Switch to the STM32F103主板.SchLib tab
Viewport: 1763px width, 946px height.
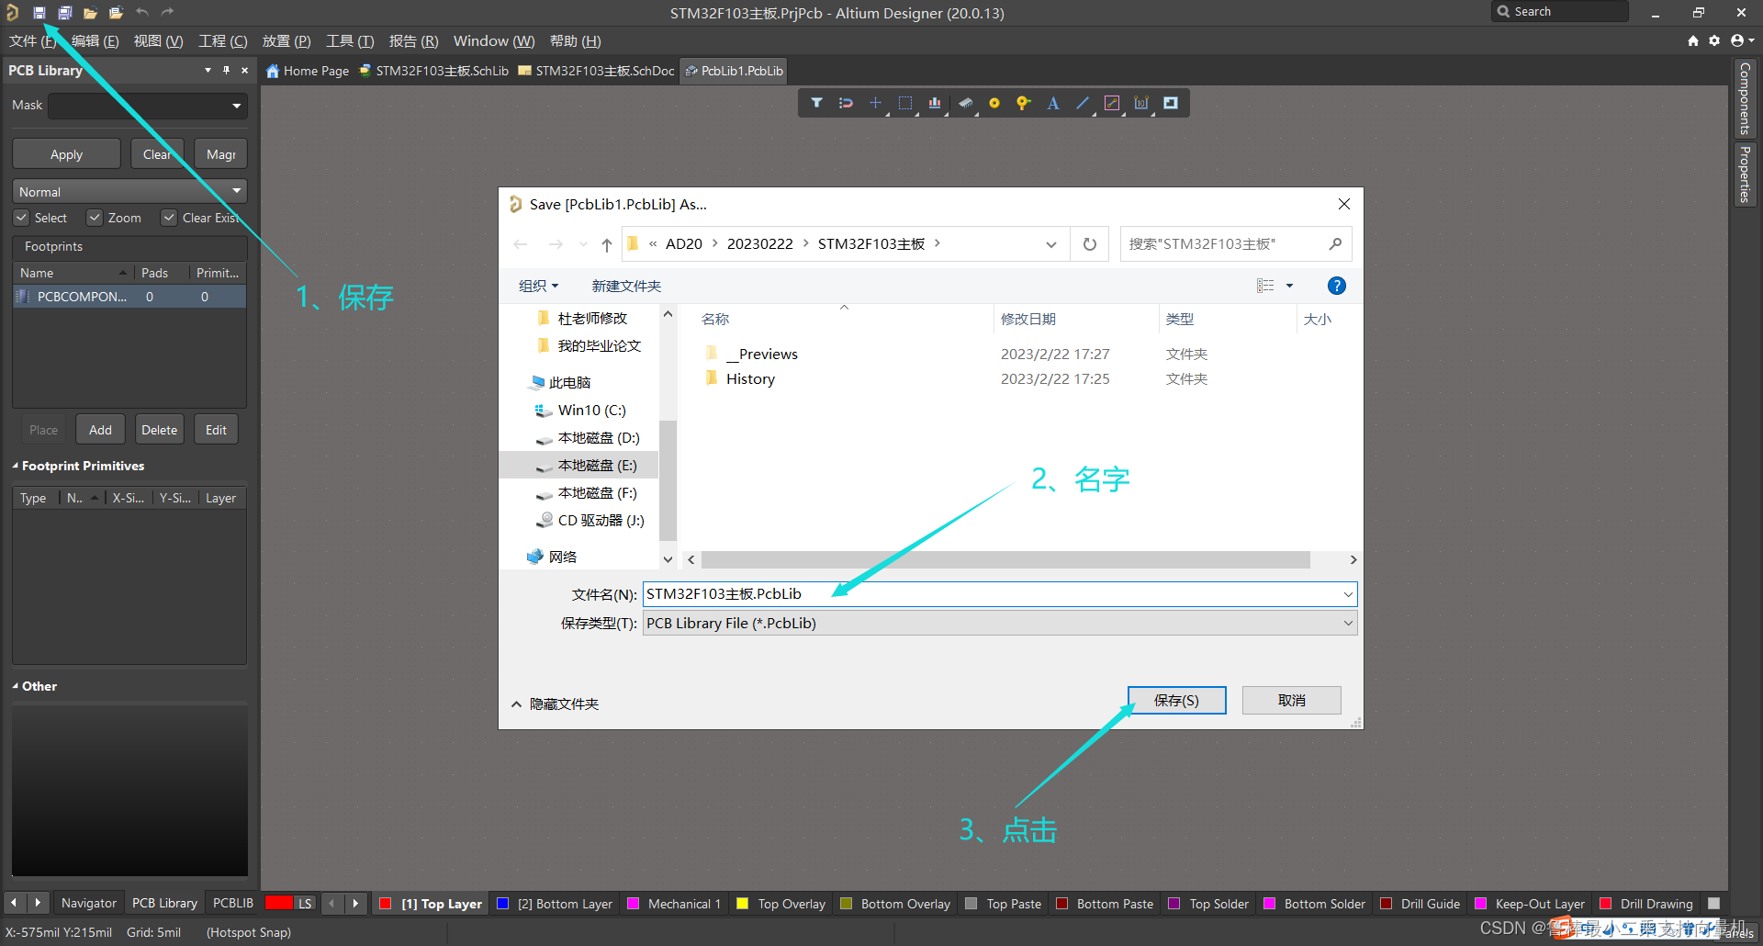click(433, 71)
